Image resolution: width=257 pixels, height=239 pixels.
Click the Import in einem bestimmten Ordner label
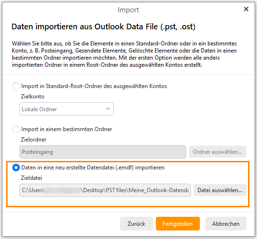[67, 129]
